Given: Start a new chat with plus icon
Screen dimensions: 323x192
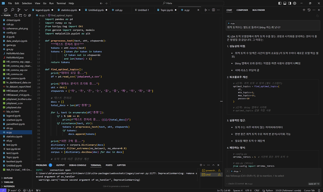Looking at the screenshot, I should [x=304, y=10].
